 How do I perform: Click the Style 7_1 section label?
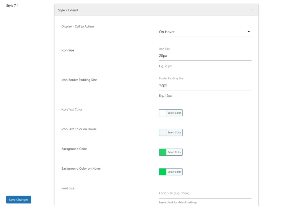(x=12, y=5)
